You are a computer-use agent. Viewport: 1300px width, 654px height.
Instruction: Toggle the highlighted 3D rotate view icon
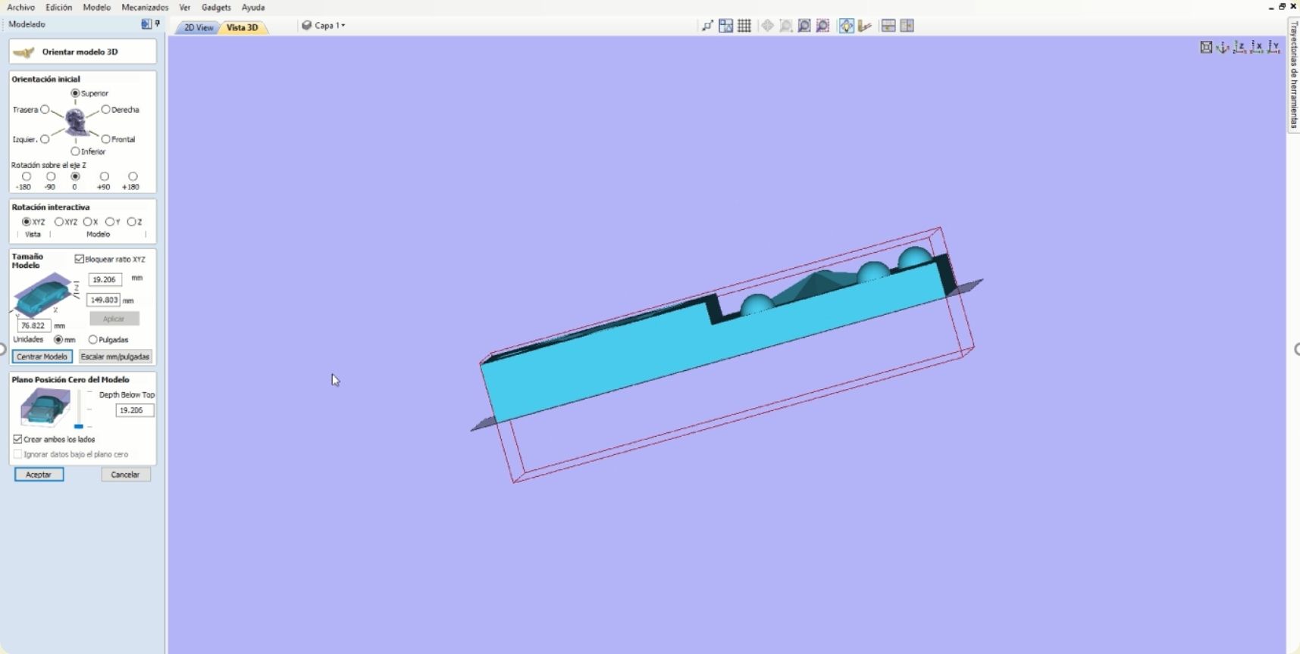[x=847, y=26]
